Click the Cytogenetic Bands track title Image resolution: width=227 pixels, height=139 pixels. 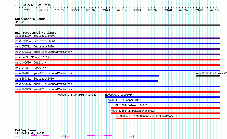point(30,19)
